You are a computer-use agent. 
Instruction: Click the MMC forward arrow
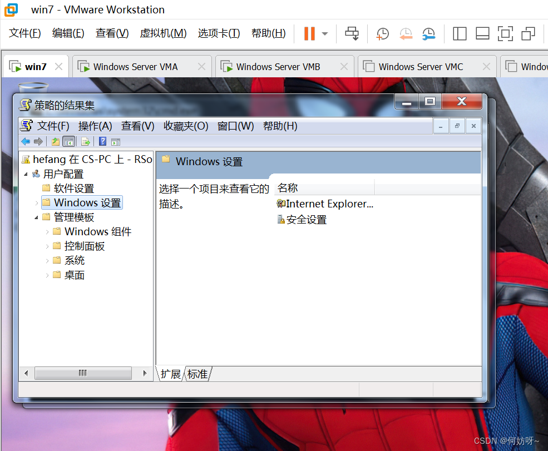tap(38, 141)
